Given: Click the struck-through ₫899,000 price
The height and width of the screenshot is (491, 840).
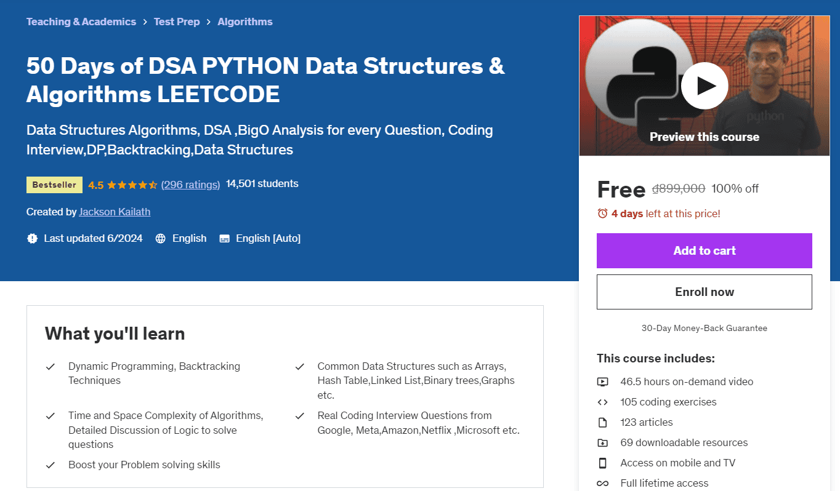Looking at the screenshot, I should [x=679, y=189].
